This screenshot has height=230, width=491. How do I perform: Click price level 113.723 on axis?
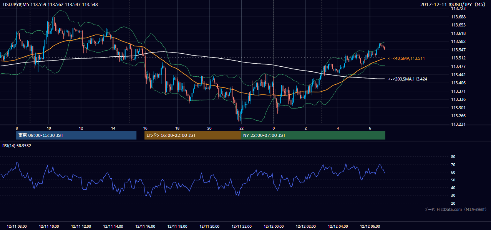[x=458, y=8]
